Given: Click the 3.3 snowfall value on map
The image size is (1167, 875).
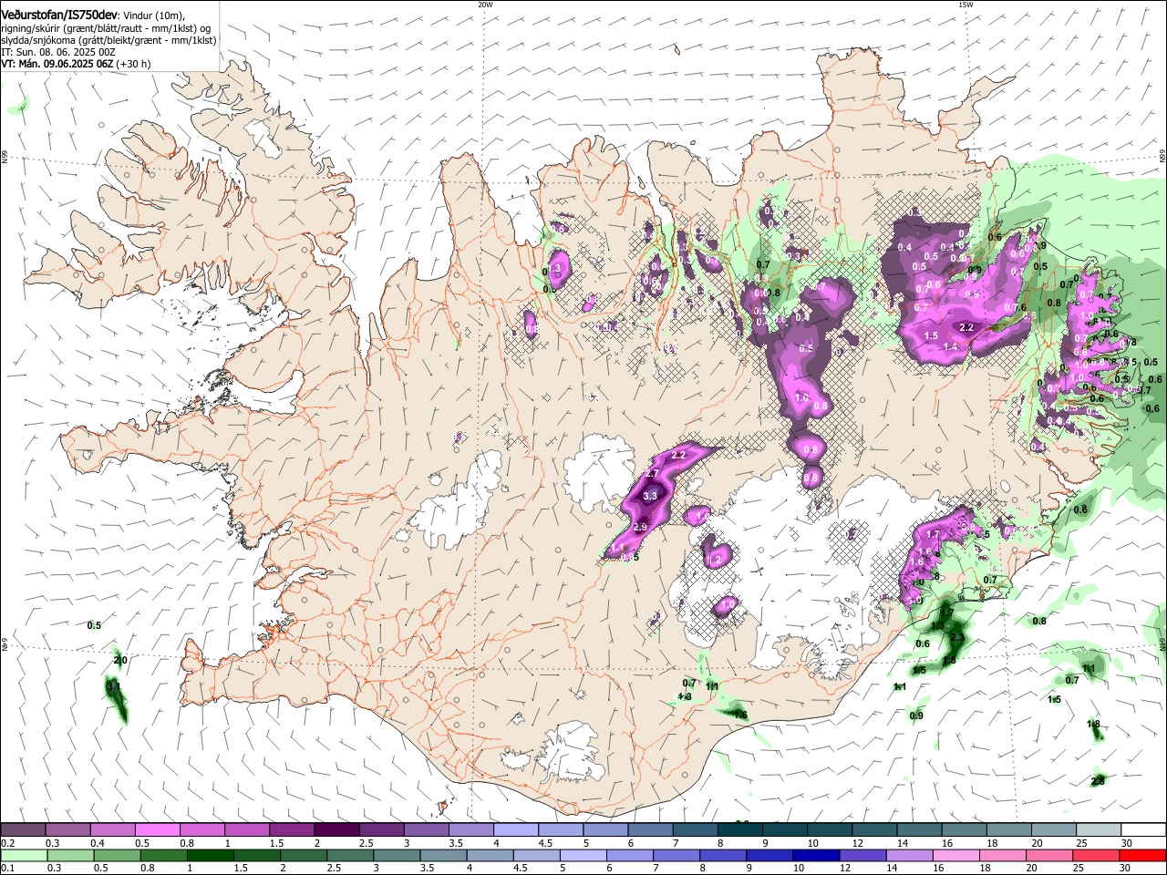Looking at the screenshot, I should 650,496.
